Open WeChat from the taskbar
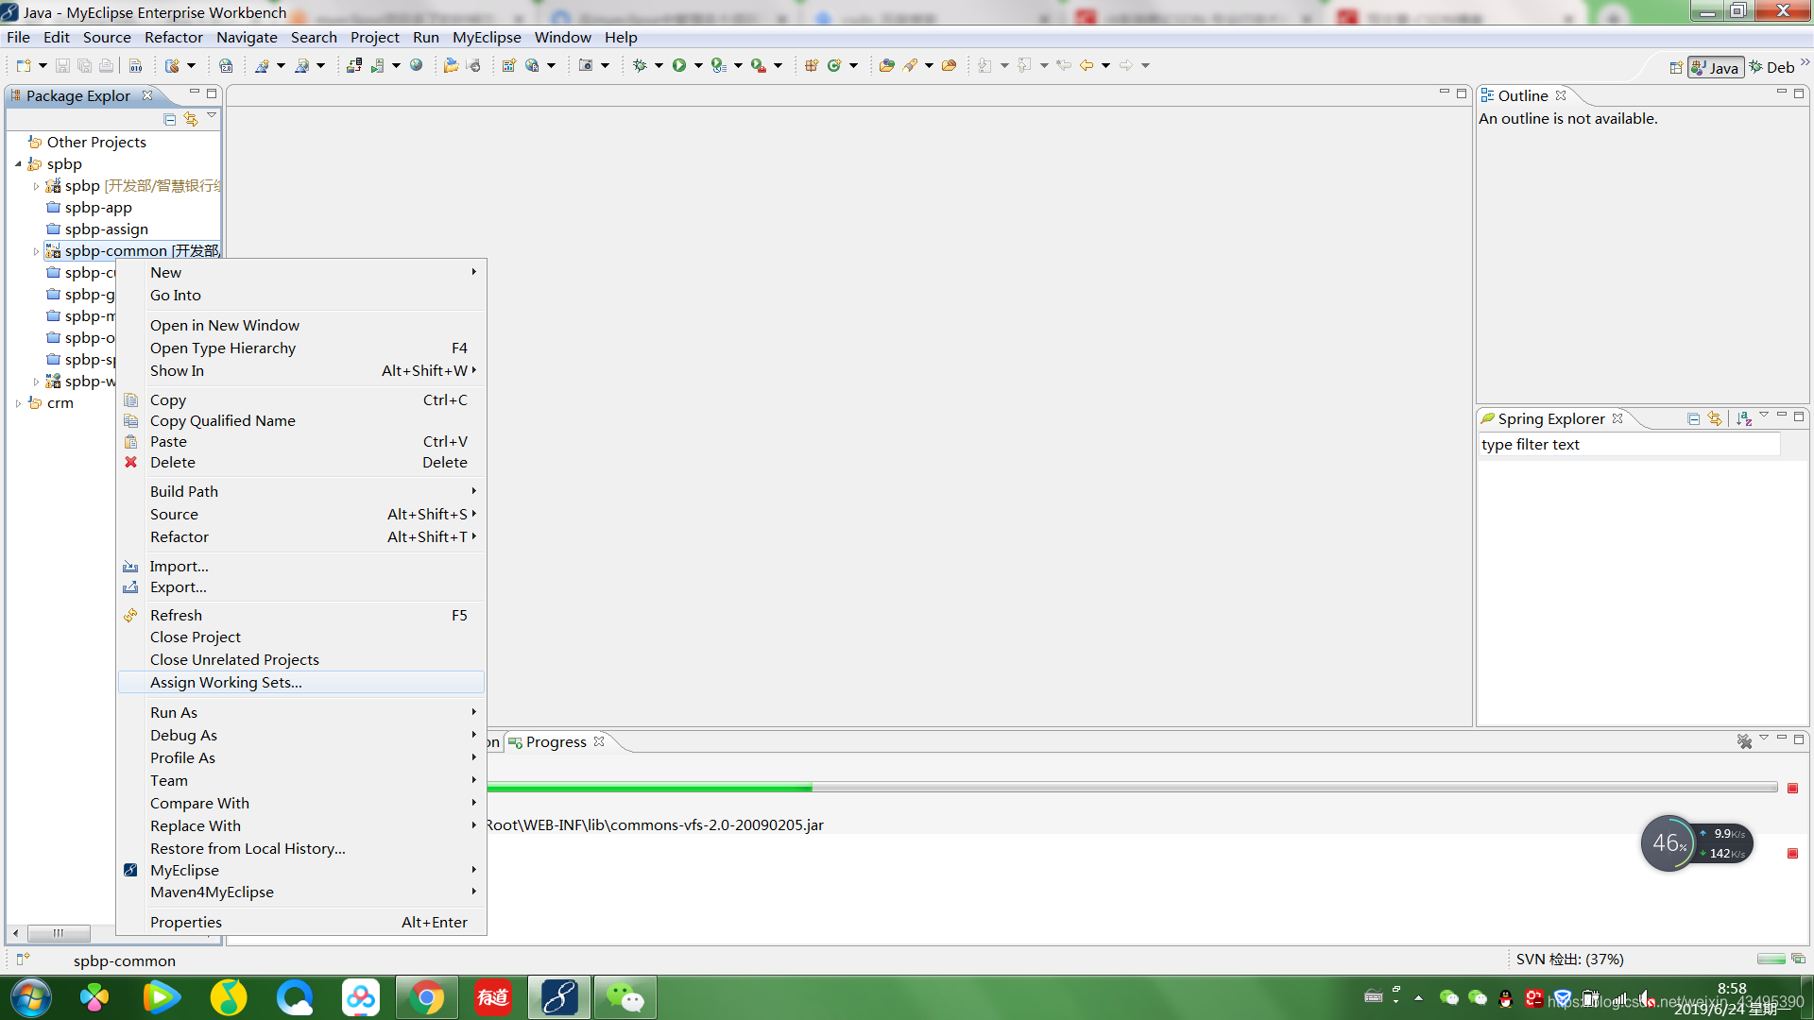1814x1020 pixels. [625, 997]
